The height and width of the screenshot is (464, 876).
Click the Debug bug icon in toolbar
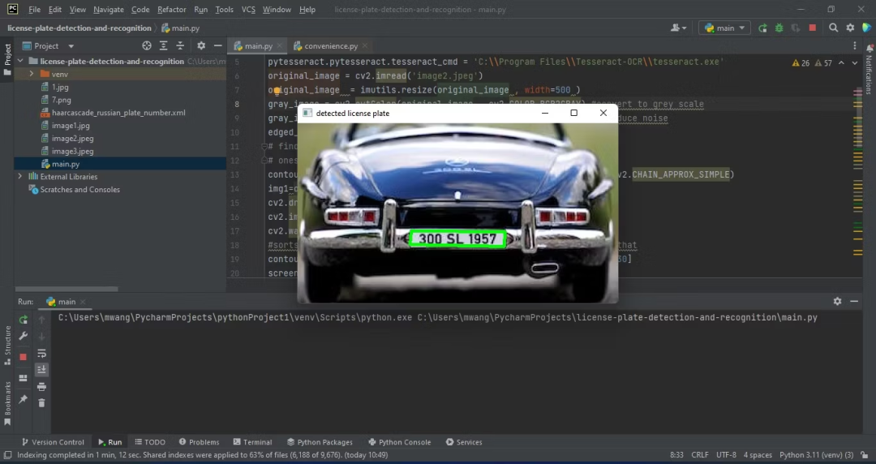point(779,28)
